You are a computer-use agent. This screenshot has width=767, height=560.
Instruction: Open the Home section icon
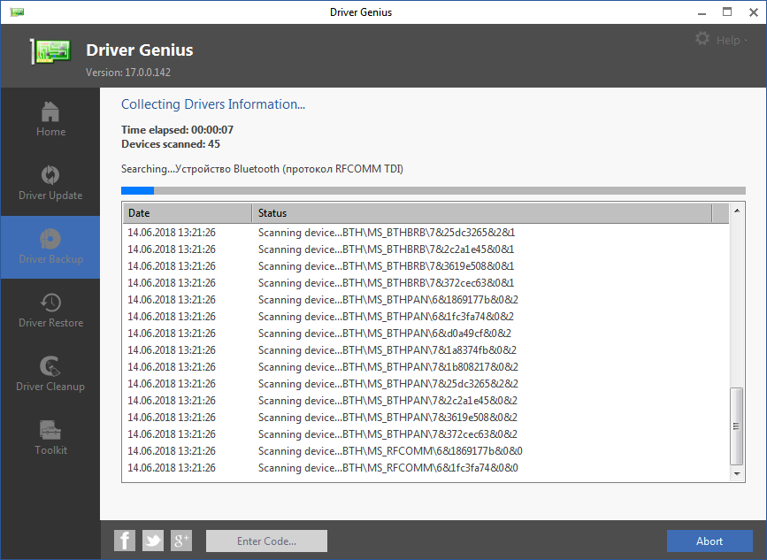coord(50,111)
